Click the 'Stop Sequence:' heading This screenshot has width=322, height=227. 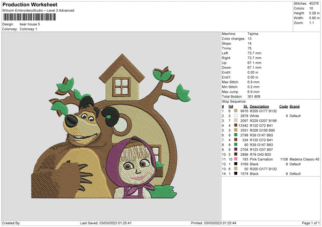234,102
